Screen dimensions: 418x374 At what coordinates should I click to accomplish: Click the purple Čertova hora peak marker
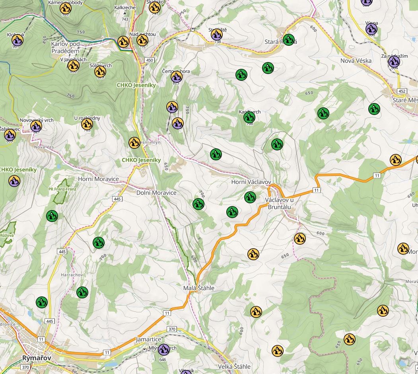click(x=176, y=77)
